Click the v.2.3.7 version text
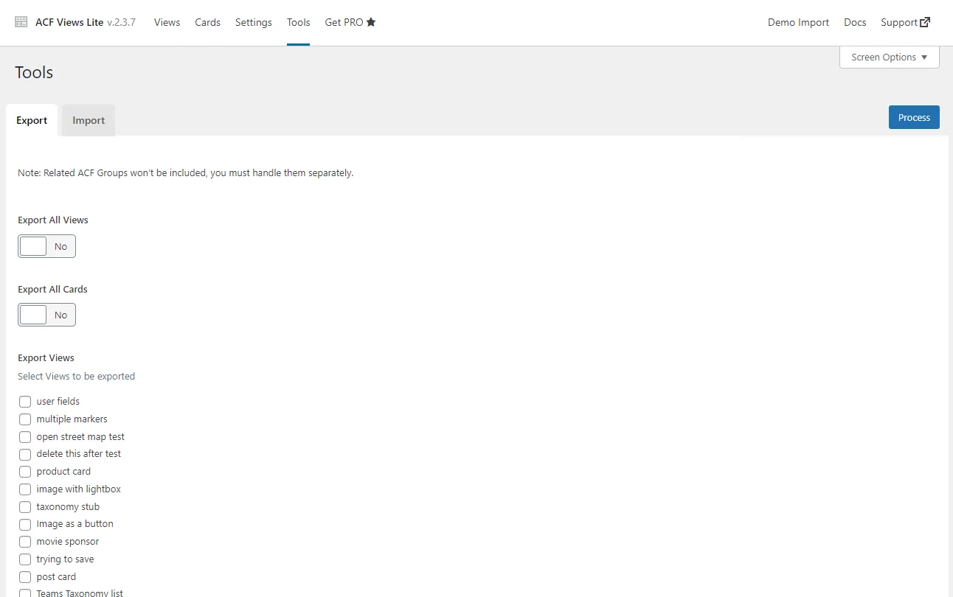Viewport: 953px width, 597px height. [121, 22]
